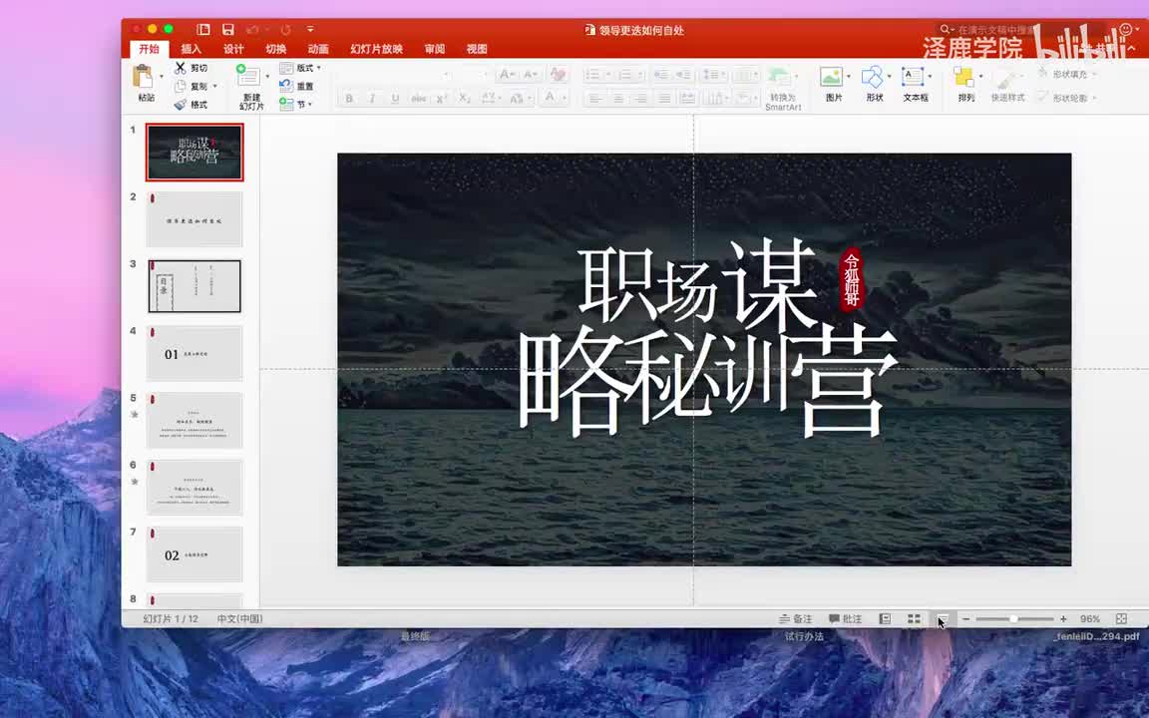Click Convert to SmartArt icon

coord(778,76)
